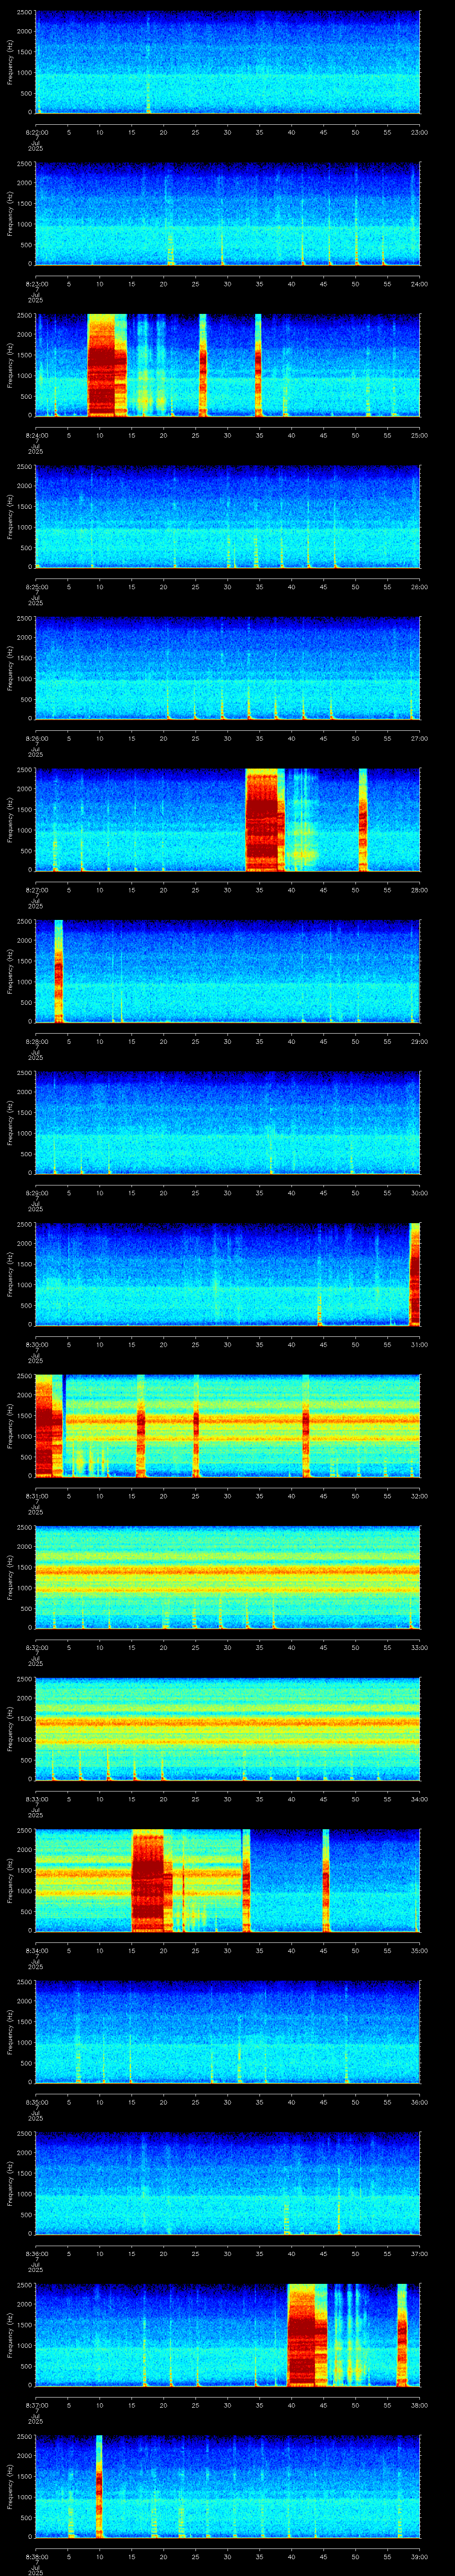Click the 31:00 end time label
Viewport: 455px width, 2576px height.
(419, 1344)
